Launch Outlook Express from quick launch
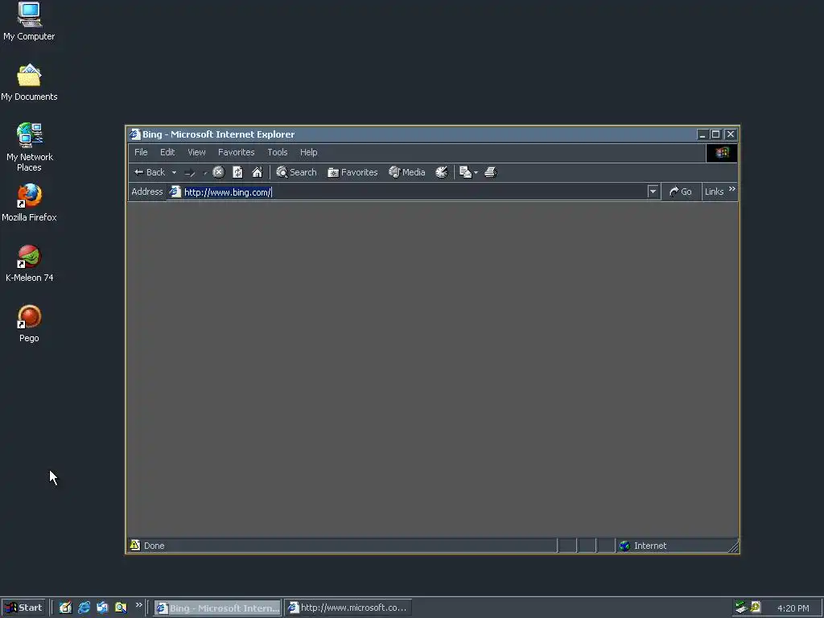This screenshot has height=618, width=824. pos(102,608)
